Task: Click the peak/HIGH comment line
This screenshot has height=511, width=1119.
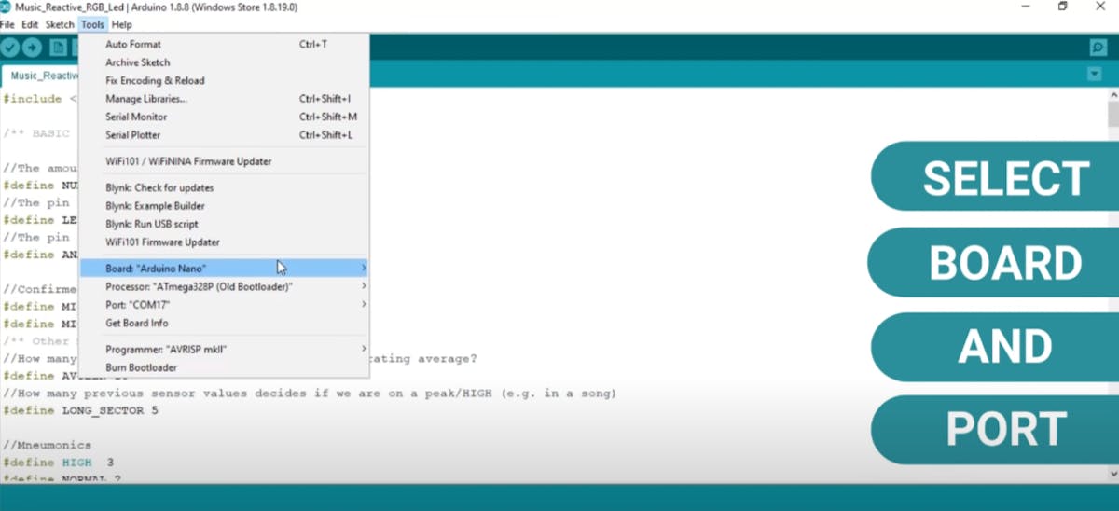Action: [x=310, y=394]
